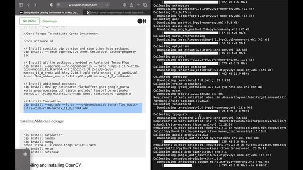The image size is (303, 170).
Task: Click 'Collecting astunparse' in the terminal
Action: click(x=171, y=6)
